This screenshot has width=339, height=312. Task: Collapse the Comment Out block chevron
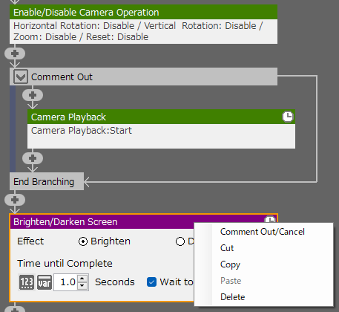pyautogui.click(x=21, y=77)
